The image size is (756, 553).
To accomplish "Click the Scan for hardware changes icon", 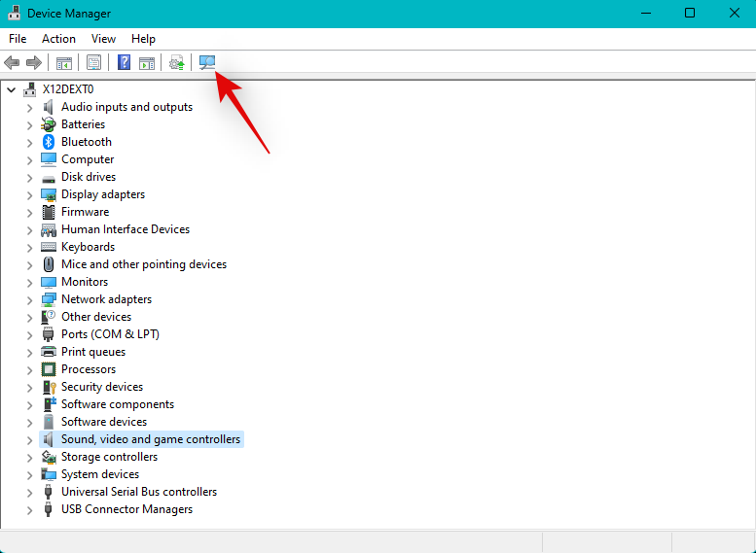I will tap(206, 63).
